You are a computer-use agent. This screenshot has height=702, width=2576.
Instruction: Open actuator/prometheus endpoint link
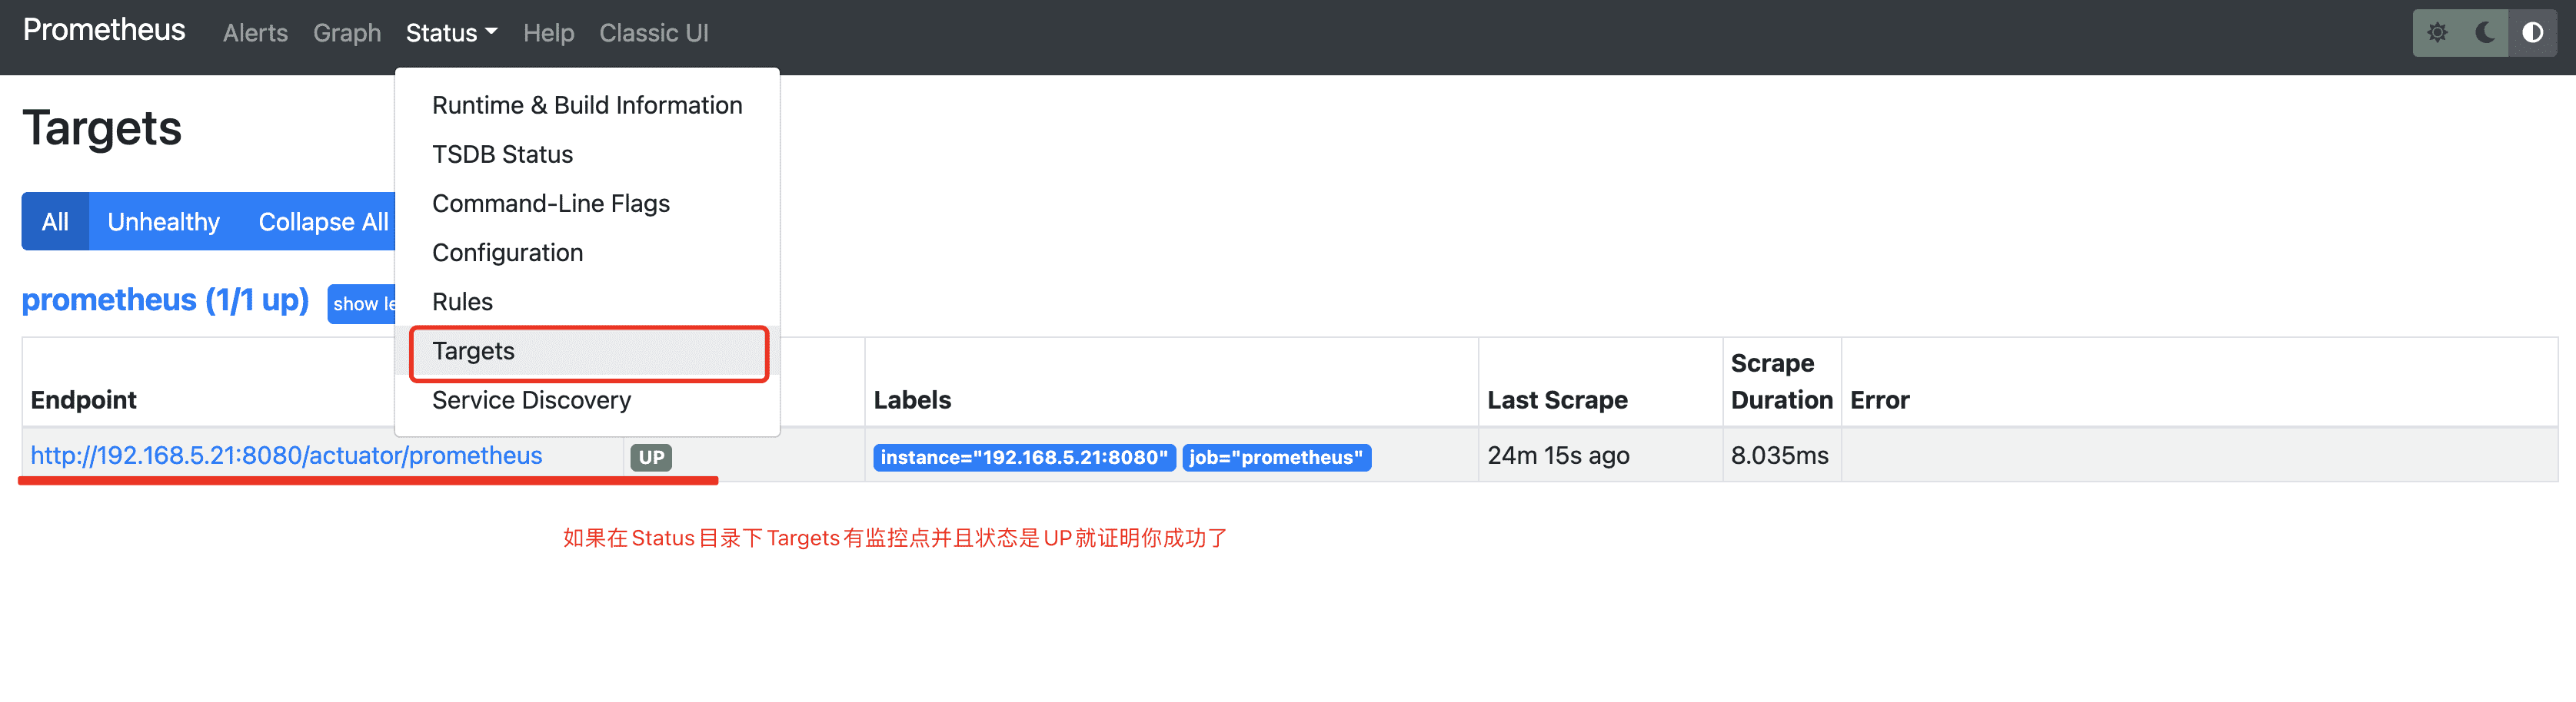click(286, 455)
